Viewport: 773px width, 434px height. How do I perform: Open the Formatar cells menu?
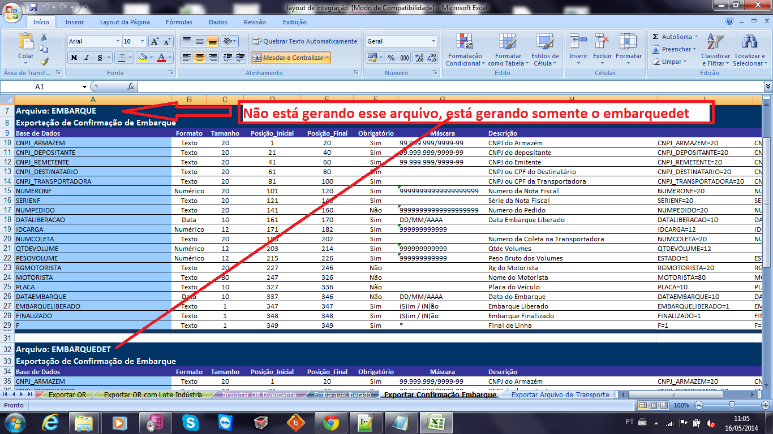(x=629, y=50)
